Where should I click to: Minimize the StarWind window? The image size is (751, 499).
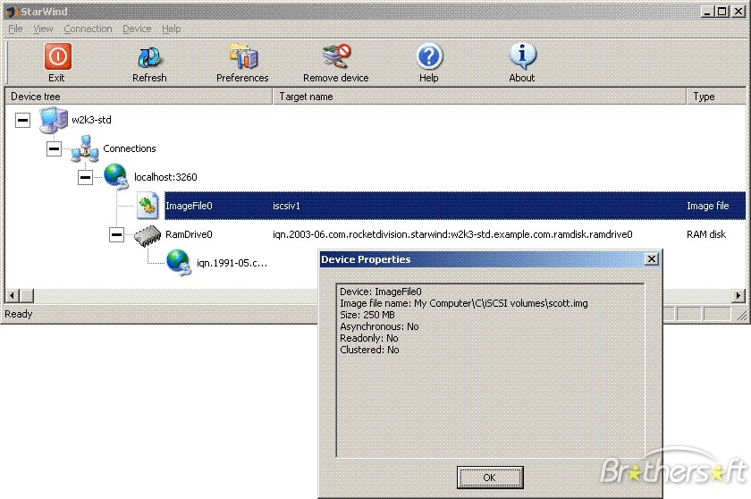pyautogui.click(x=707, y=11)
